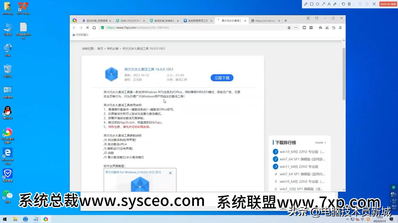
Task: Open the browser screenshot scissors tool
Action: (327, 28)
